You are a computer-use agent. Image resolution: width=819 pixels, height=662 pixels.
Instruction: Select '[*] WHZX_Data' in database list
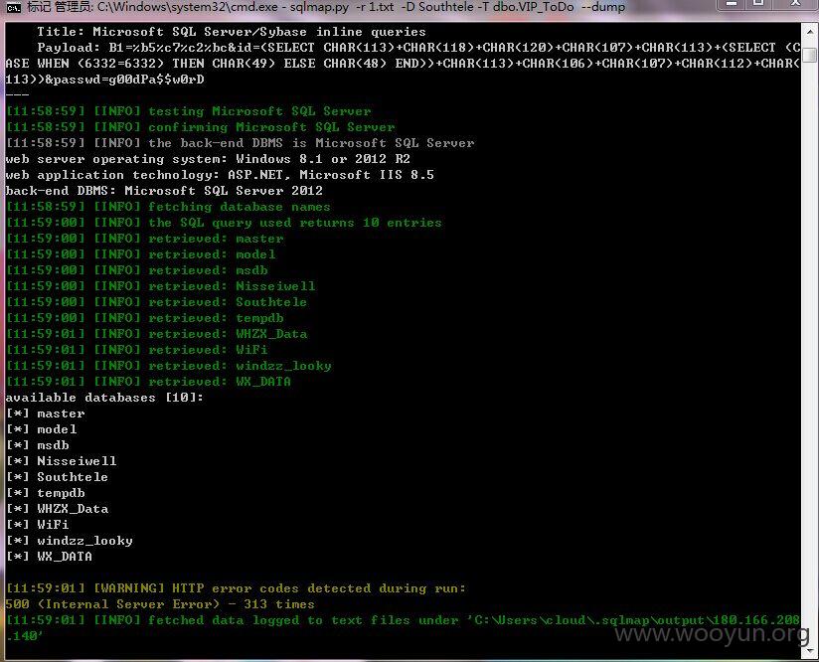click(x=57, y=509)
